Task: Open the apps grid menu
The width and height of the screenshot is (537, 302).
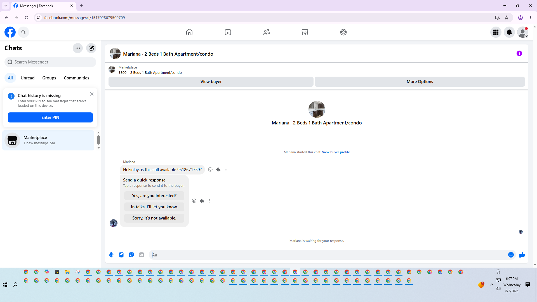Action: 496,32
